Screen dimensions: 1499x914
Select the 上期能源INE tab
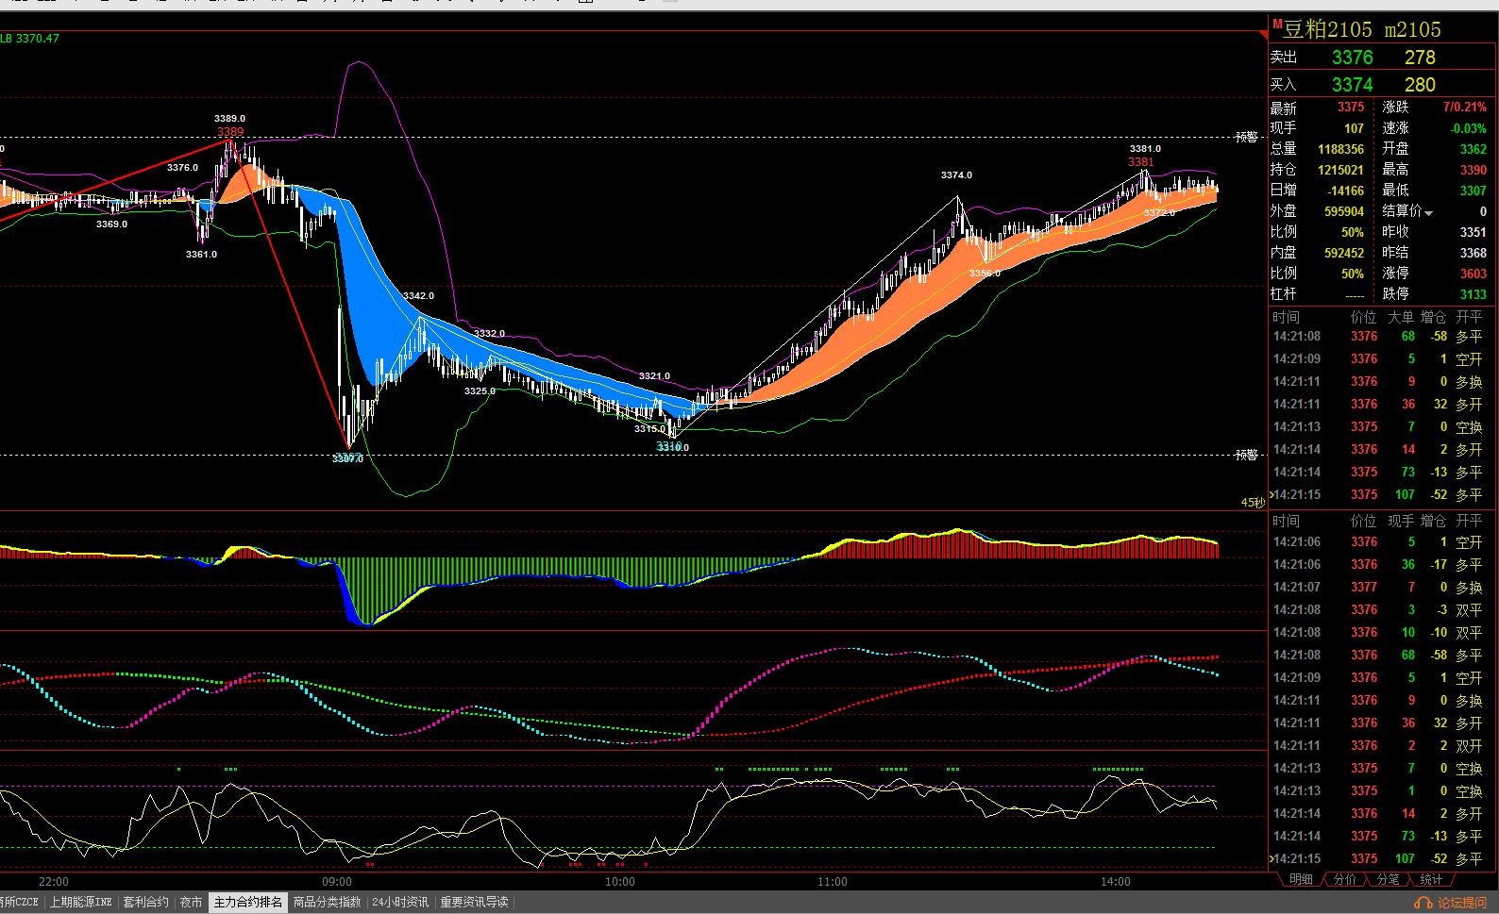click(80, 903)
